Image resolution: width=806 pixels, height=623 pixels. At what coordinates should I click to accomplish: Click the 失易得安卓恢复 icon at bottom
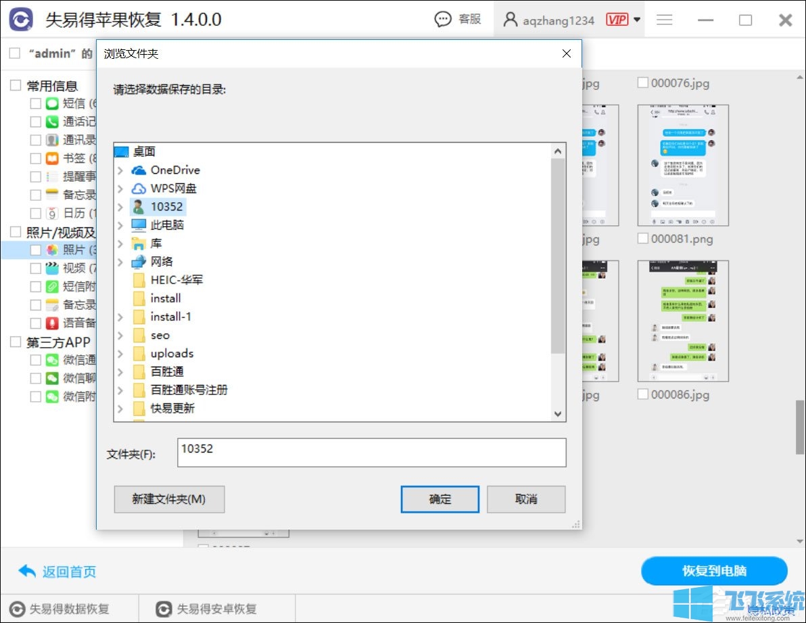[x=163, y=609]
